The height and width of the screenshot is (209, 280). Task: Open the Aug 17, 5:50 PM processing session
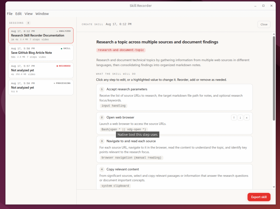click(x=41, y=87)
